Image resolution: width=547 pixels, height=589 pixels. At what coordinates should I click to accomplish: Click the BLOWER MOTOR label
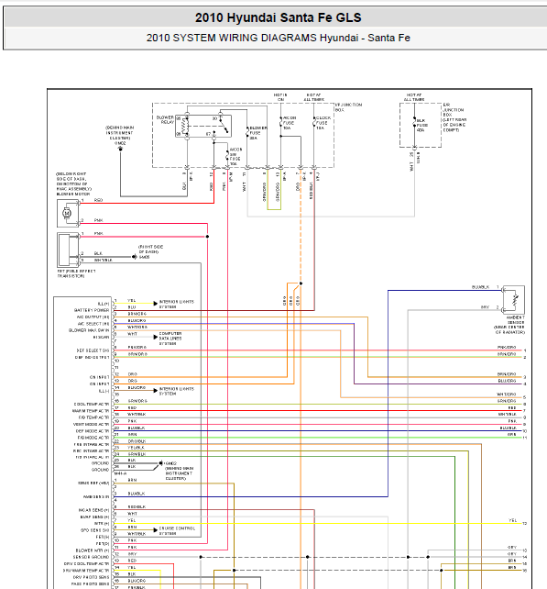tap(73, 194)
